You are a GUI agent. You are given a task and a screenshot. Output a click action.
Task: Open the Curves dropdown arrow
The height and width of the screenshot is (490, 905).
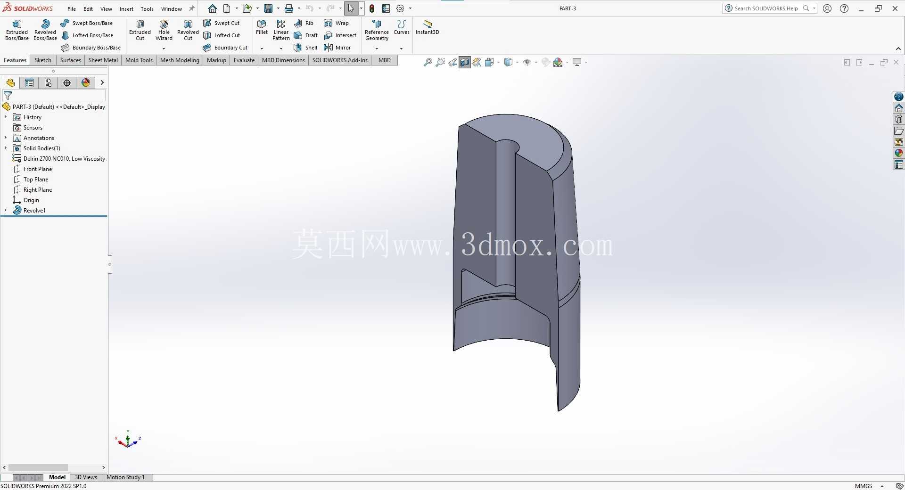401,48
